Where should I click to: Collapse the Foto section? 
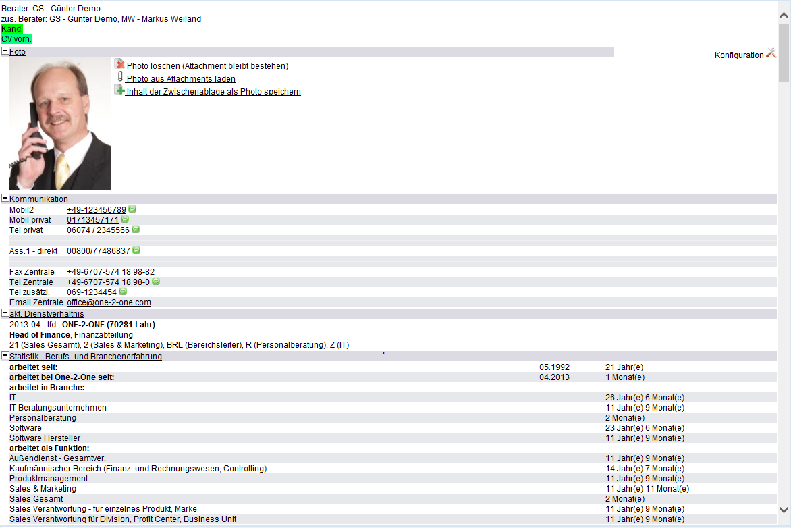5,51
